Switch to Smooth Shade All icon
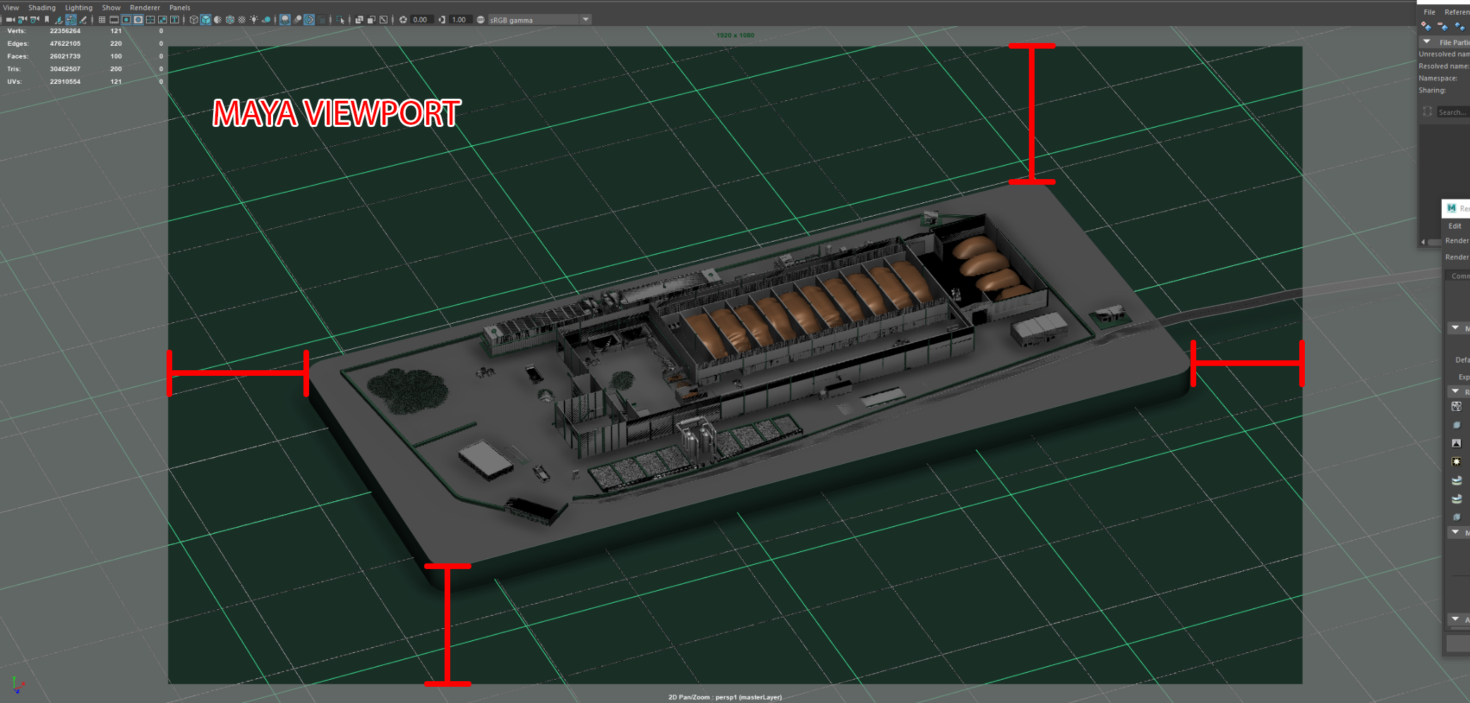This screenshot has height=703, width=1470. (205, 20)
